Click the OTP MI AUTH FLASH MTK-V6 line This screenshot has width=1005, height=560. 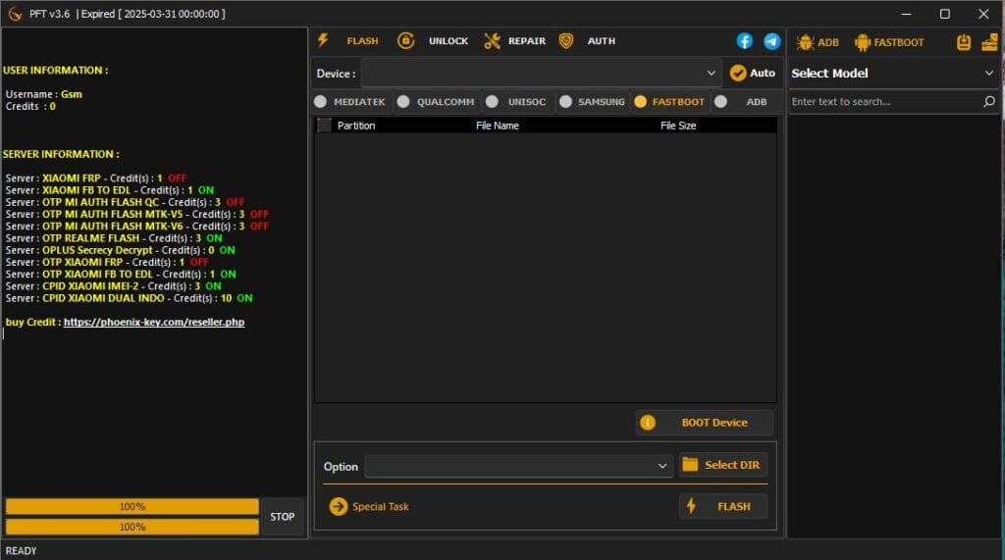point(137,227)
